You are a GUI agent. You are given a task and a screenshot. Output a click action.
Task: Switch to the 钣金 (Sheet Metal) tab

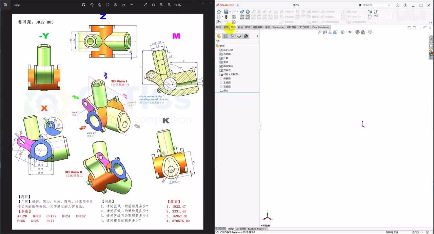(x=240, y=27)
